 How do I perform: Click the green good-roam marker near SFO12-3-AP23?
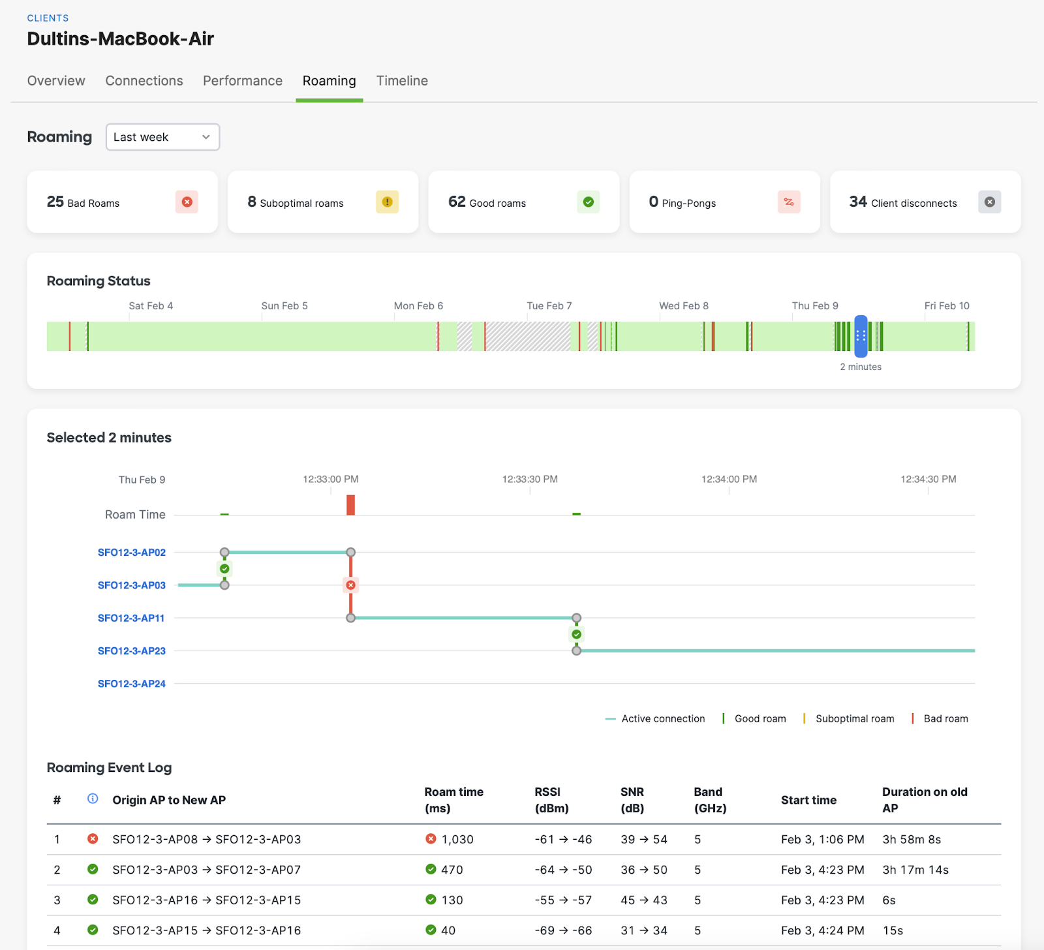[576, 634]
